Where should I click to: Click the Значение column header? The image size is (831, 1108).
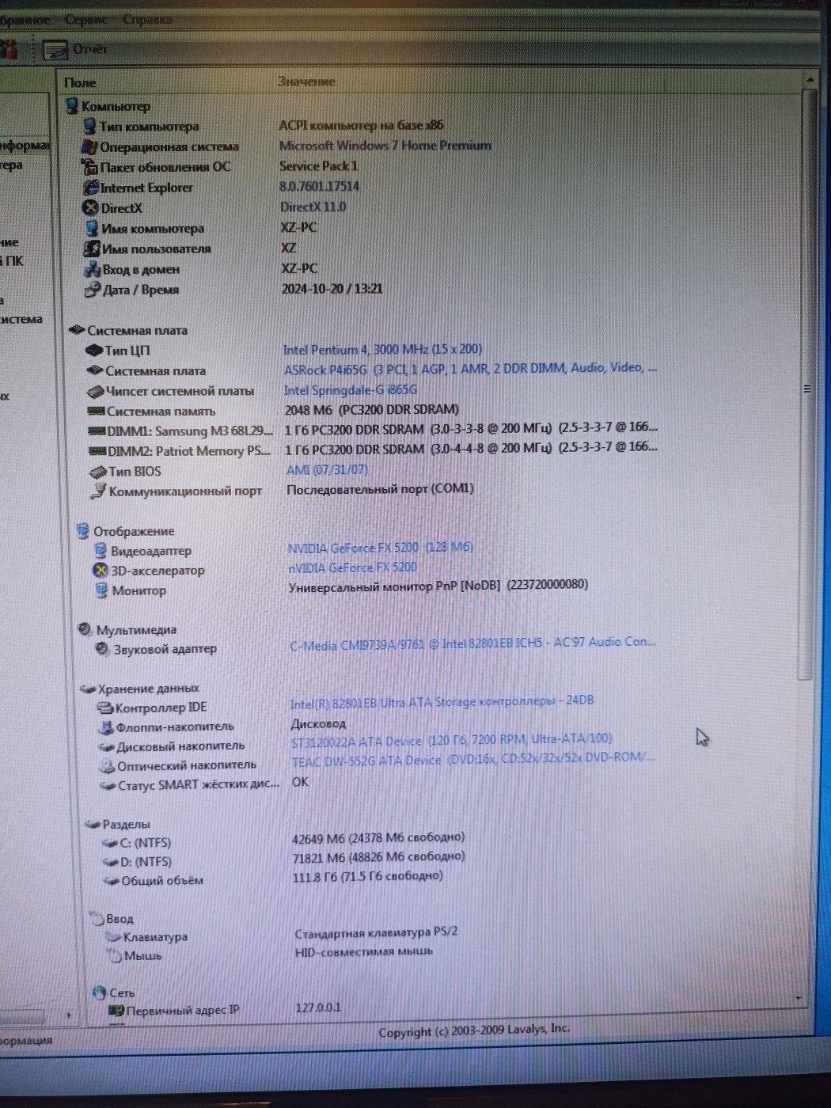(x=306, y=82)
